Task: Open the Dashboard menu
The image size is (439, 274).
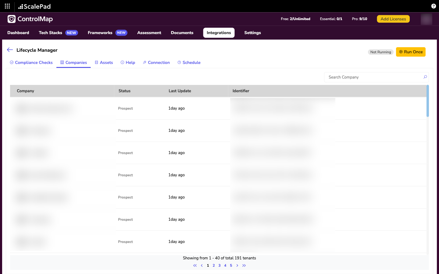Action: [x=18, y=33]
